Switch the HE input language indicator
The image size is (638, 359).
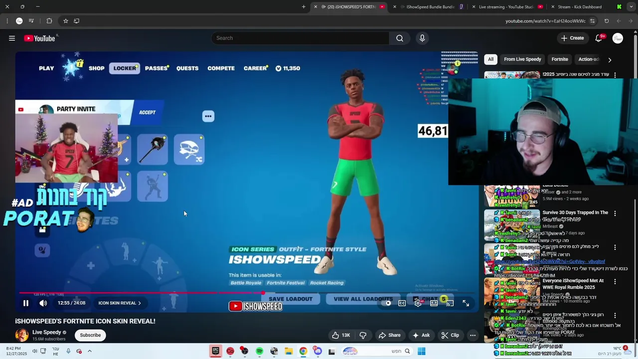coord(55,351)
